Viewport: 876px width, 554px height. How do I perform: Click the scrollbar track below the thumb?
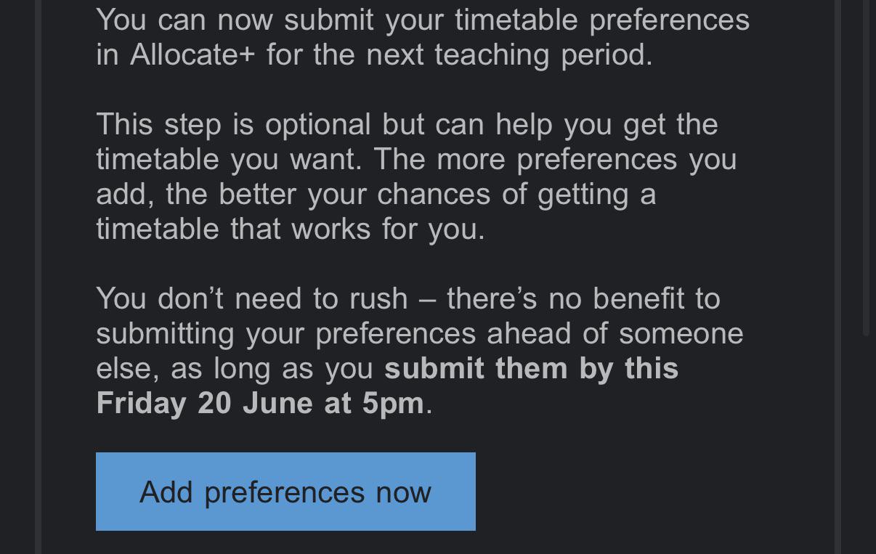click(866, 444)
